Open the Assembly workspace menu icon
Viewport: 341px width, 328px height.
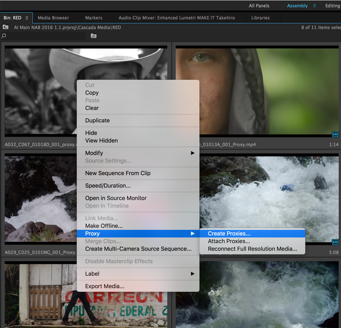(314, 6)
